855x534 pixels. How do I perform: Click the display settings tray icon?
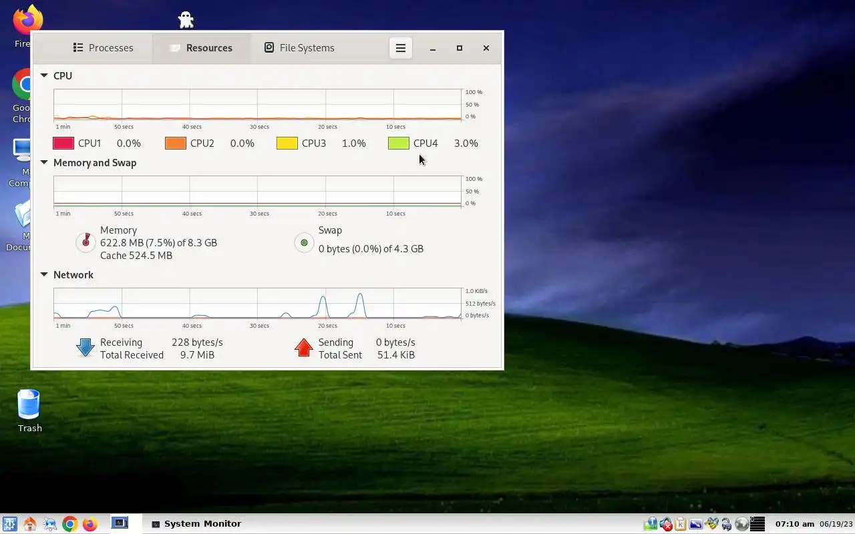pos(695,524)
